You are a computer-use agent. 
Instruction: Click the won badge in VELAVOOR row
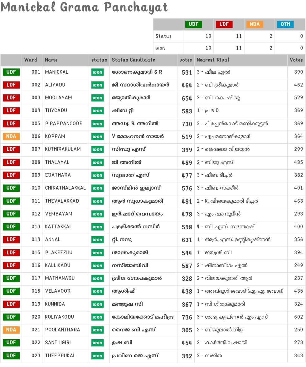[x=97, y=291]
